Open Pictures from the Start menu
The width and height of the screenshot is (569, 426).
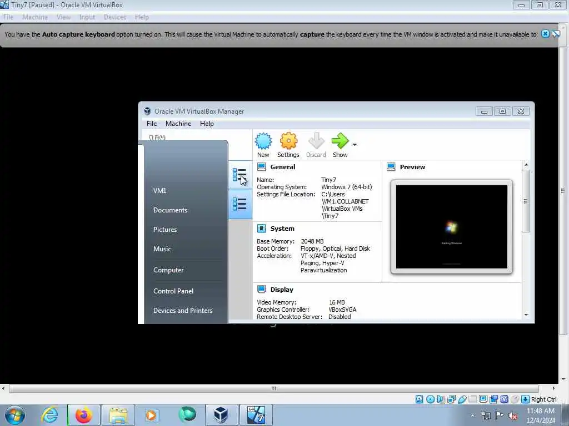point(165,230)
